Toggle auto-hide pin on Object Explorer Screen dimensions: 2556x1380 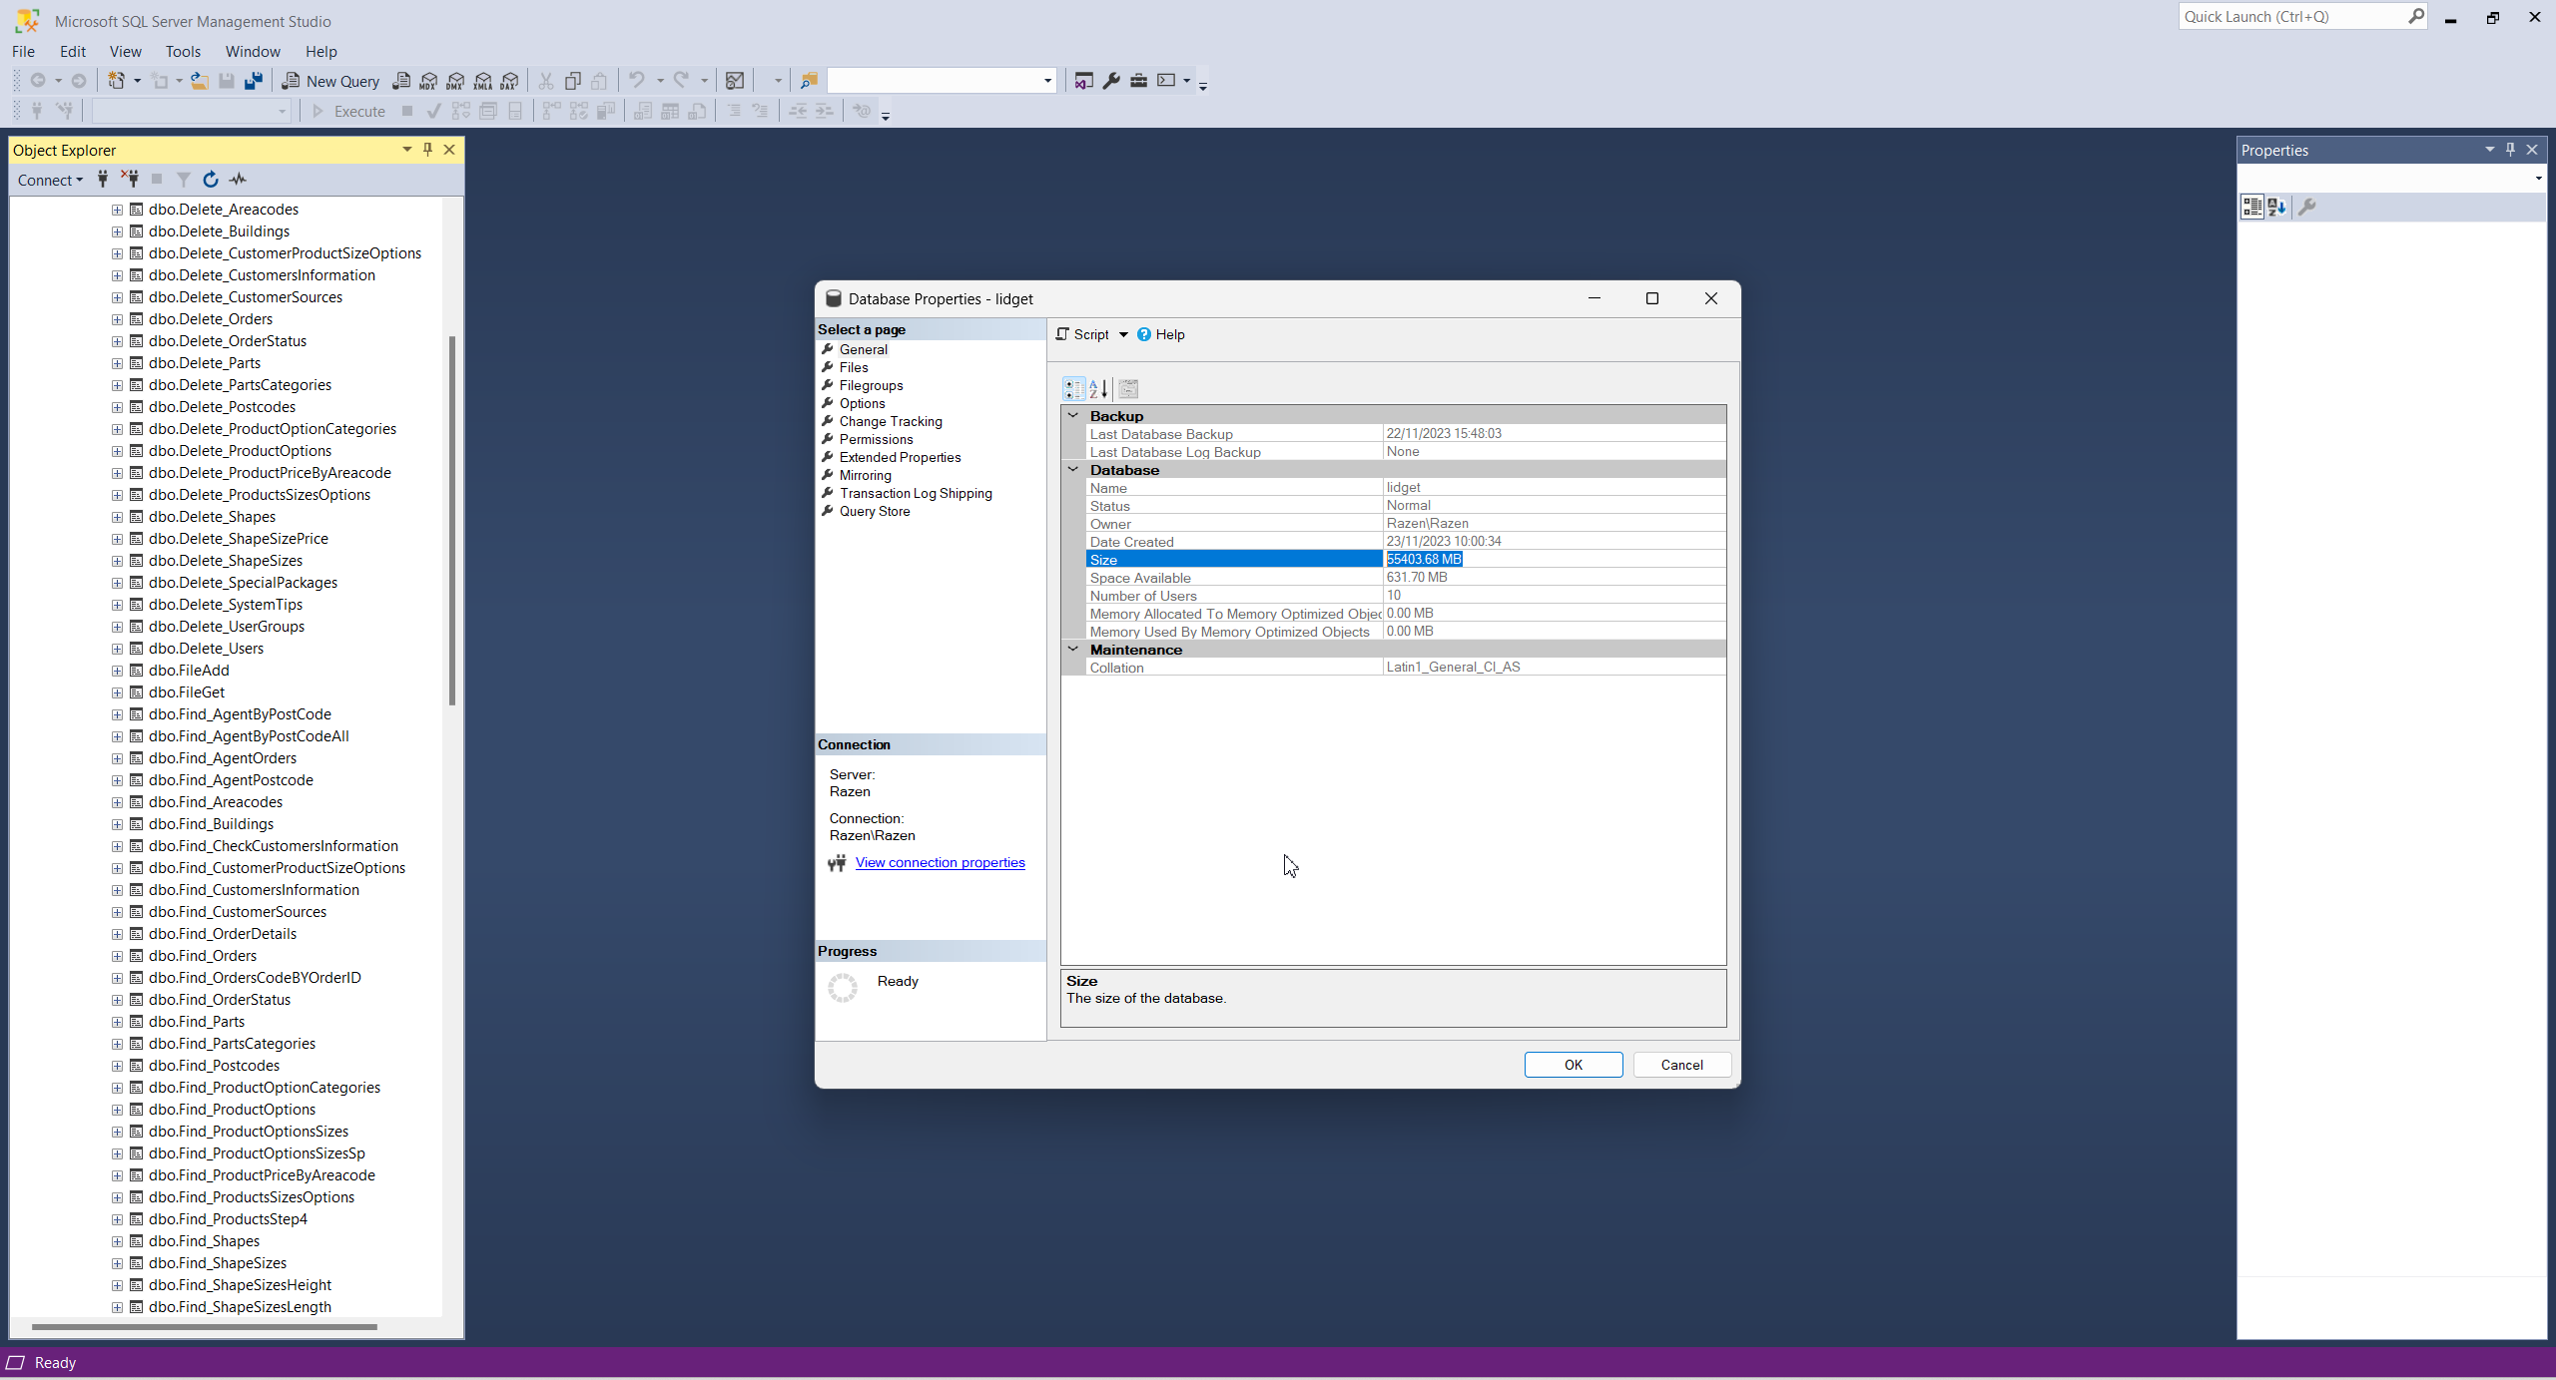coord(427,150)
